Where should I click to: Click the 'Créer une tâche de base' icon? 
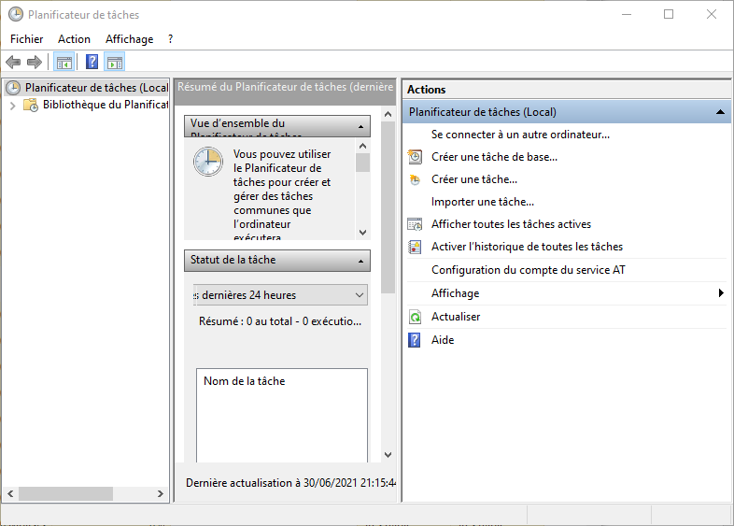(416, 157)
